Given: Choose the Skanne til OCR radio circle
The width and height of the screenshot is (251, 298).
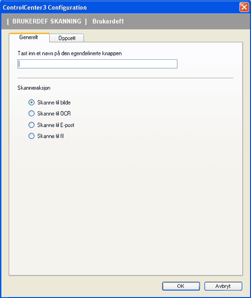Looking at the screenshot, I should 32,114.
